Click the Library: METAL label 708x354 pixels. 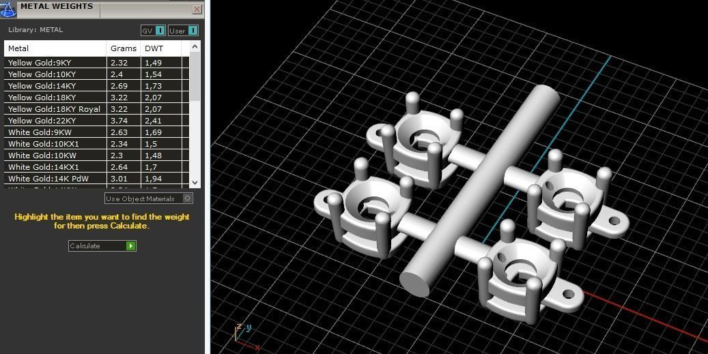[x=36, y=30]
